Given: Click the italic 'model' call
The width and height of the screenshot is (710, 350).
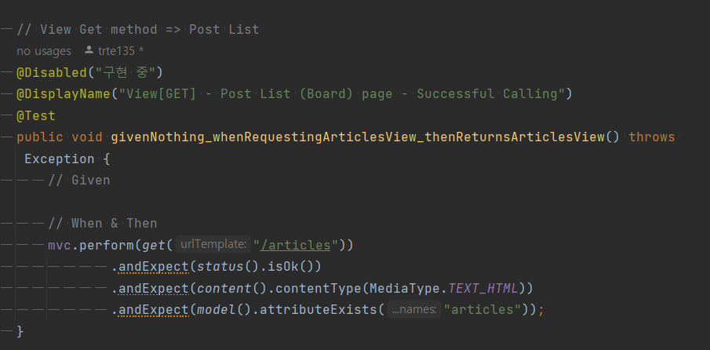Looking at the screenshot, I should tap(217, 310).
